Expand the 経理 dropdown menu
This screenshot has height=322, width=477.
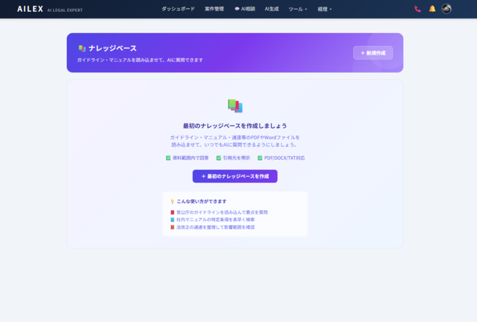point(325,9)
